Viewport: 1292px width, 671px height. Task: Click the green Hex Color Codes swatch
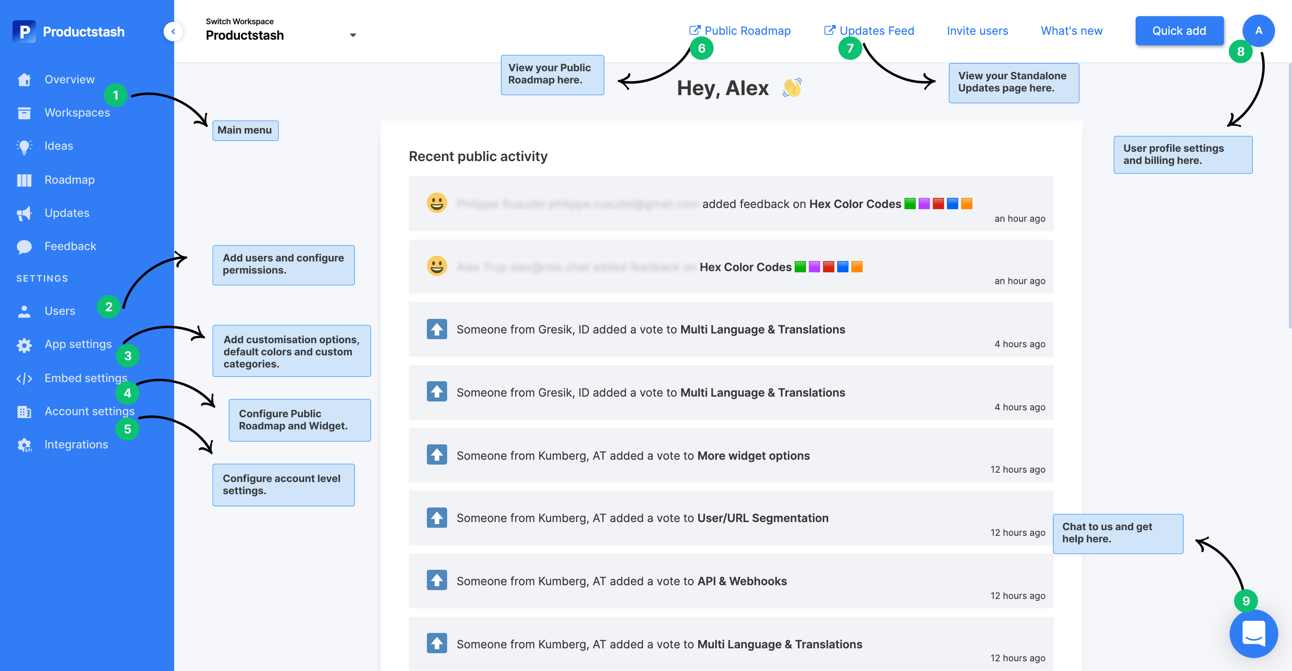pos(910,204)
